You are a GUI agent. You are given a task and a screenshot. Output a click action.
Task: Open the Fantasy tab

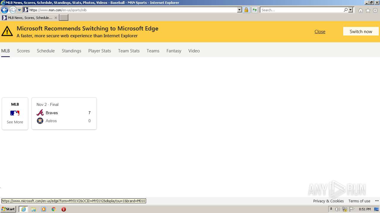pyautogui.click(x=174, y=51)
